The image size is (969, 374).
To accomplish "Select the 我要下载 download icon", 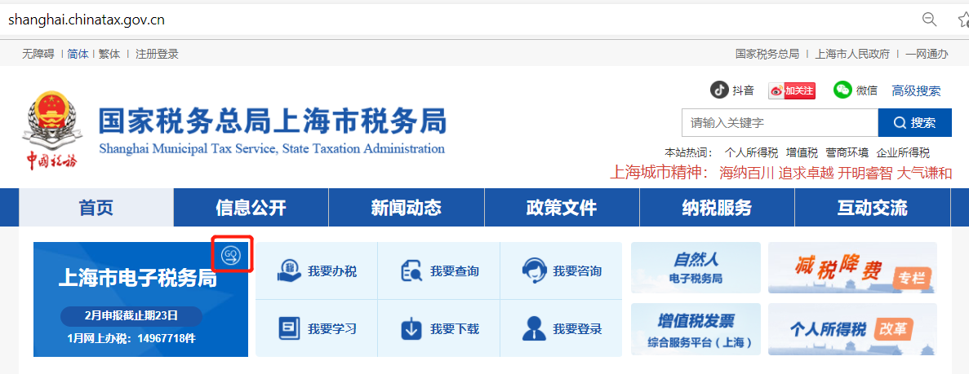I will pos(411,328).
